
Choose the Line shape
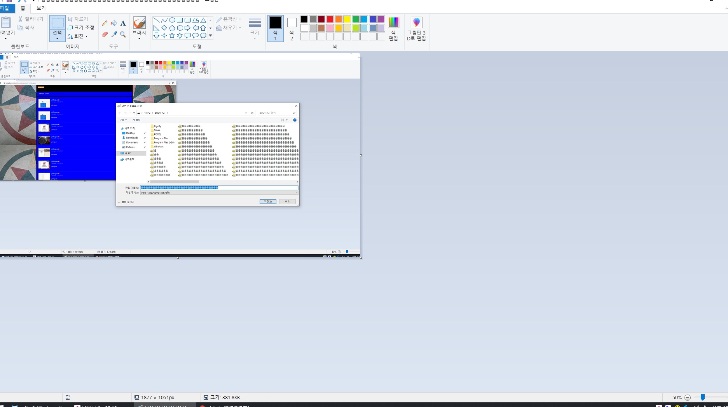point(156,20)
